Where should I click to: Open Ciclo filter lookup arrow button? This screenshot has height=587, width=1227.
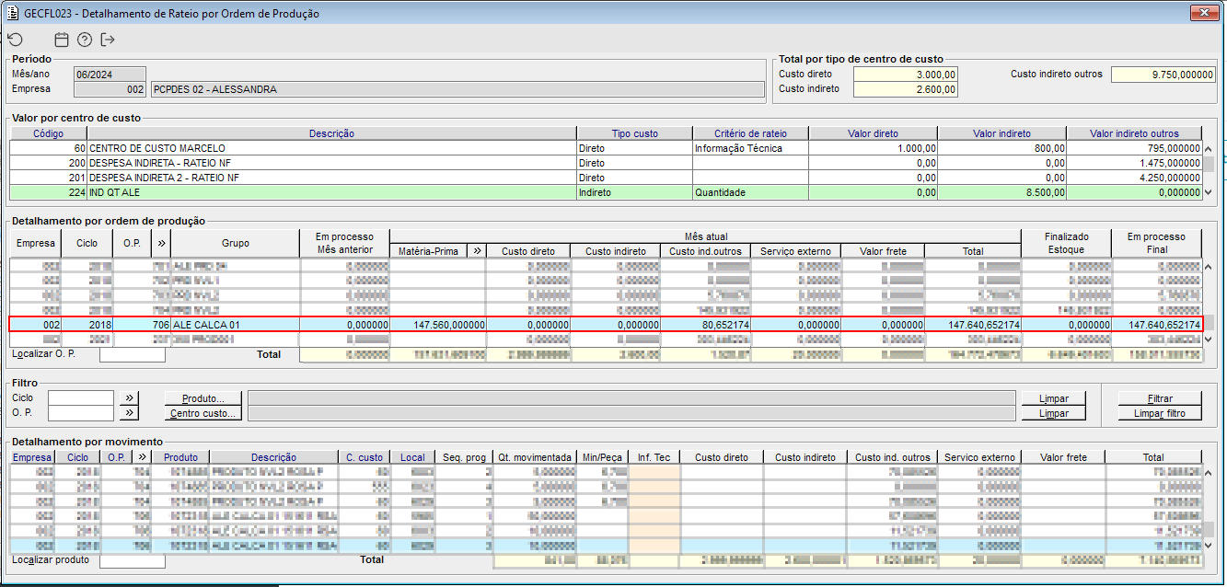coord(130,398)
